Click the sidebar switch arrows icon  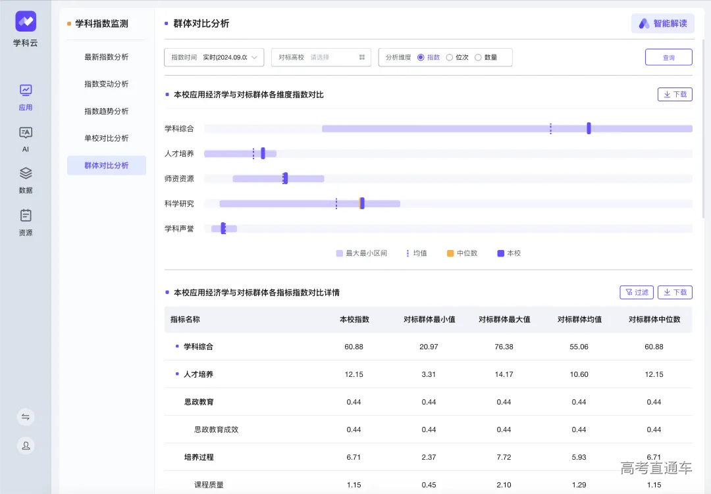(x=26, y=417)
